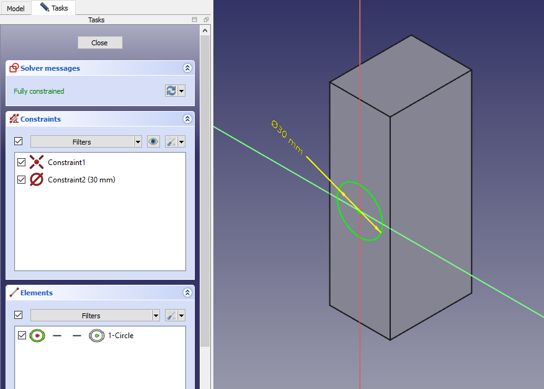
Task: Switch to the Model tab
Action: pyautogui.click(x=16, y=9)
